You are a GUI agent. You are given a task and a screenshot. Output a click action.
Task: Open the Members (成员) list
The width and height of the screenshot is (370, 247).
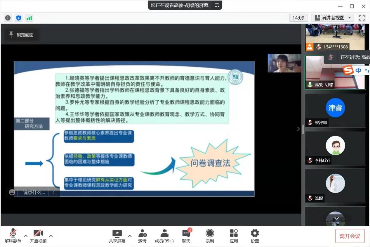click(164, 236)
